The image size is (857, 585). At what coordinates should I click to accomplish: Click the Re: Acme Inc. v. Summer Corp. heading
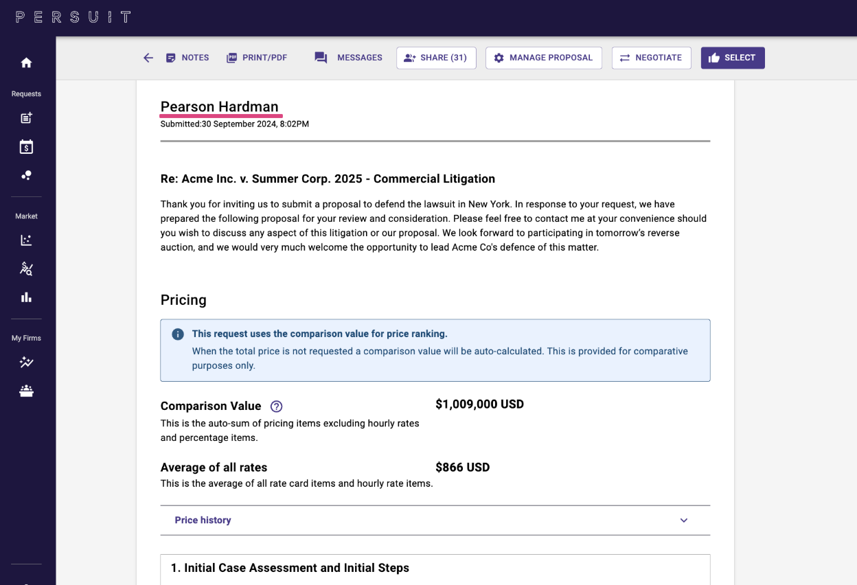[x=328, y=179]
